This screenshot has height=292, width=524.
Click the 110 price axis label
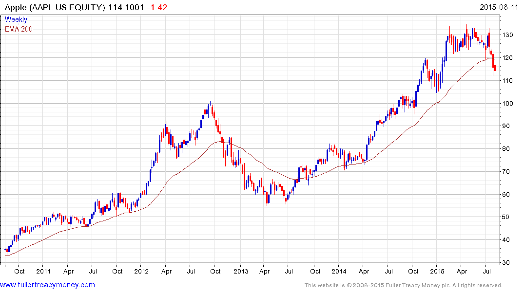(507, 80)
